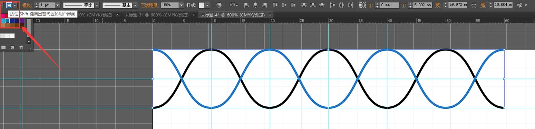Click the horizontal align center icon

255,5
